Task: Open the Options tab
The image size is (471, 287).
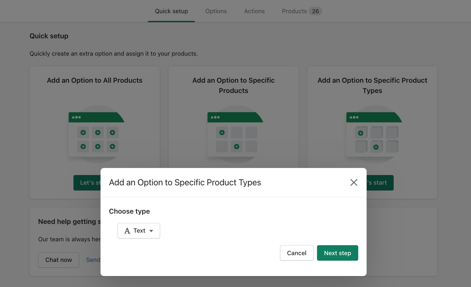Action: pyautogui.click(x=216, y=11)
